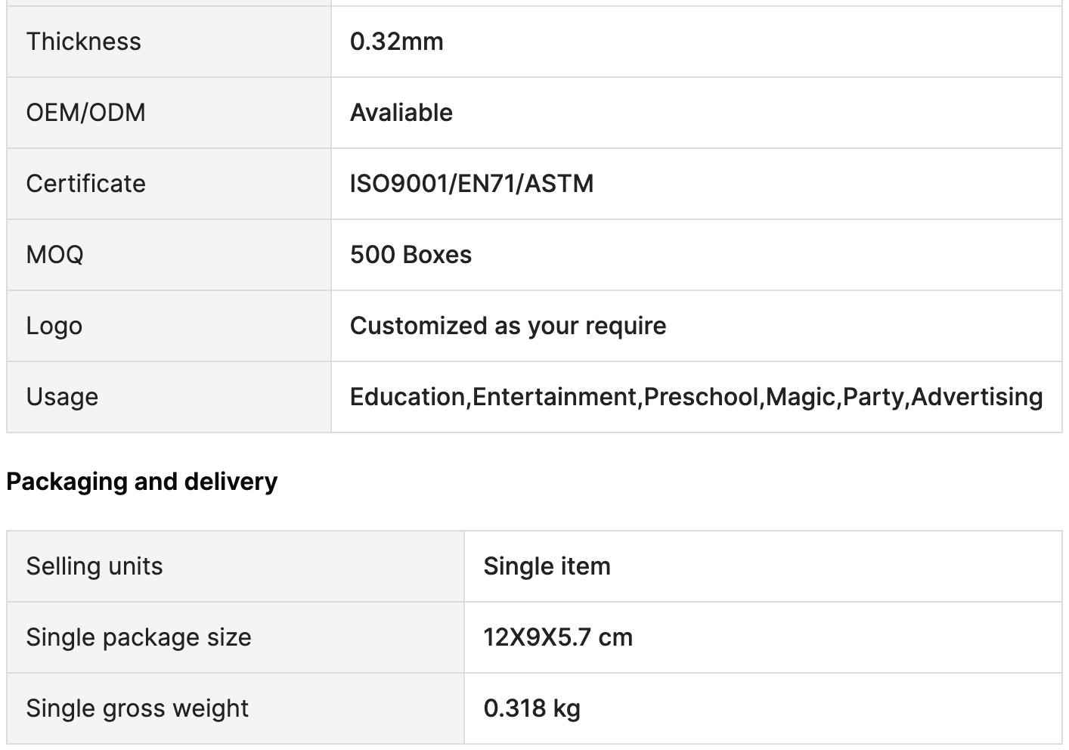Click the MOQ row label
1069x750 pixels.
(54, 255)
